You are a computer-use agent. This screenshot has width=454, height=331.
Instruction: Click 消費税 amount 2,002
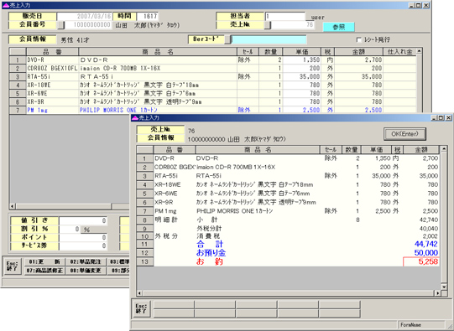[x=430, y=236]
